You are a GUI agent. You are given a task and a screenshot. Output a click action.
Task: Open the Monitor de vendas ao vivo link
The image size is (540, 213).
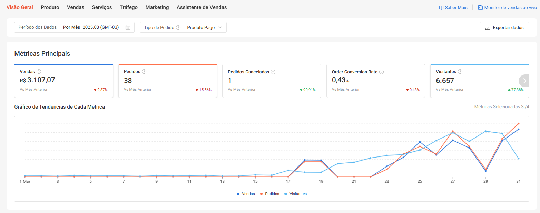[507, 7]
